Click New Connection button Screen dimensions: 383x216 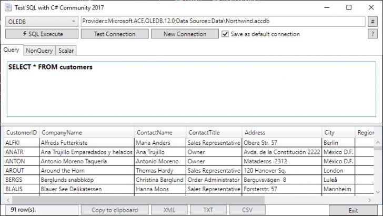point(185,34)
